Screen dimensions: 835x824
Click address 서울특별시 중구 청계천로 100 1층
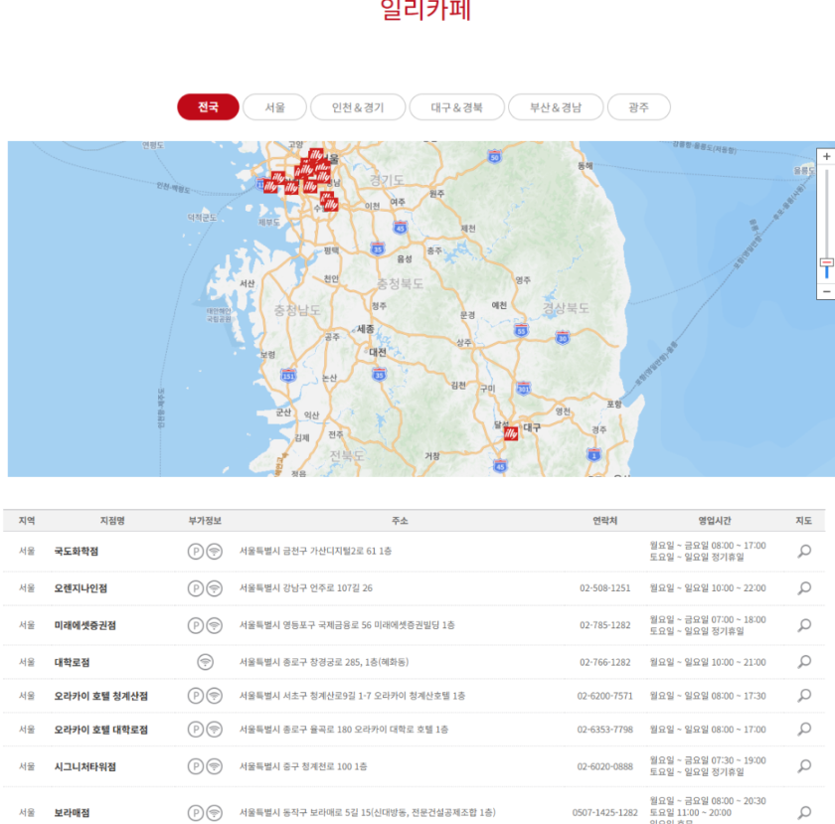[x=303, y=767]
